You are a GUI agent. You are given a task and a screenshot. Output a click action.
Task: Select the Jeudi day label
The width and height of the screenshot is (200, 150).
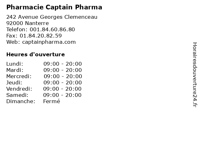coord(14,82)
